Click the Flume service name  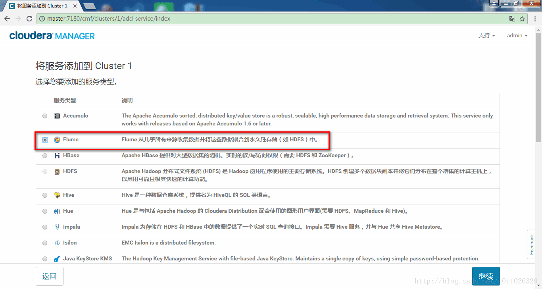click(x=71, y=140)
